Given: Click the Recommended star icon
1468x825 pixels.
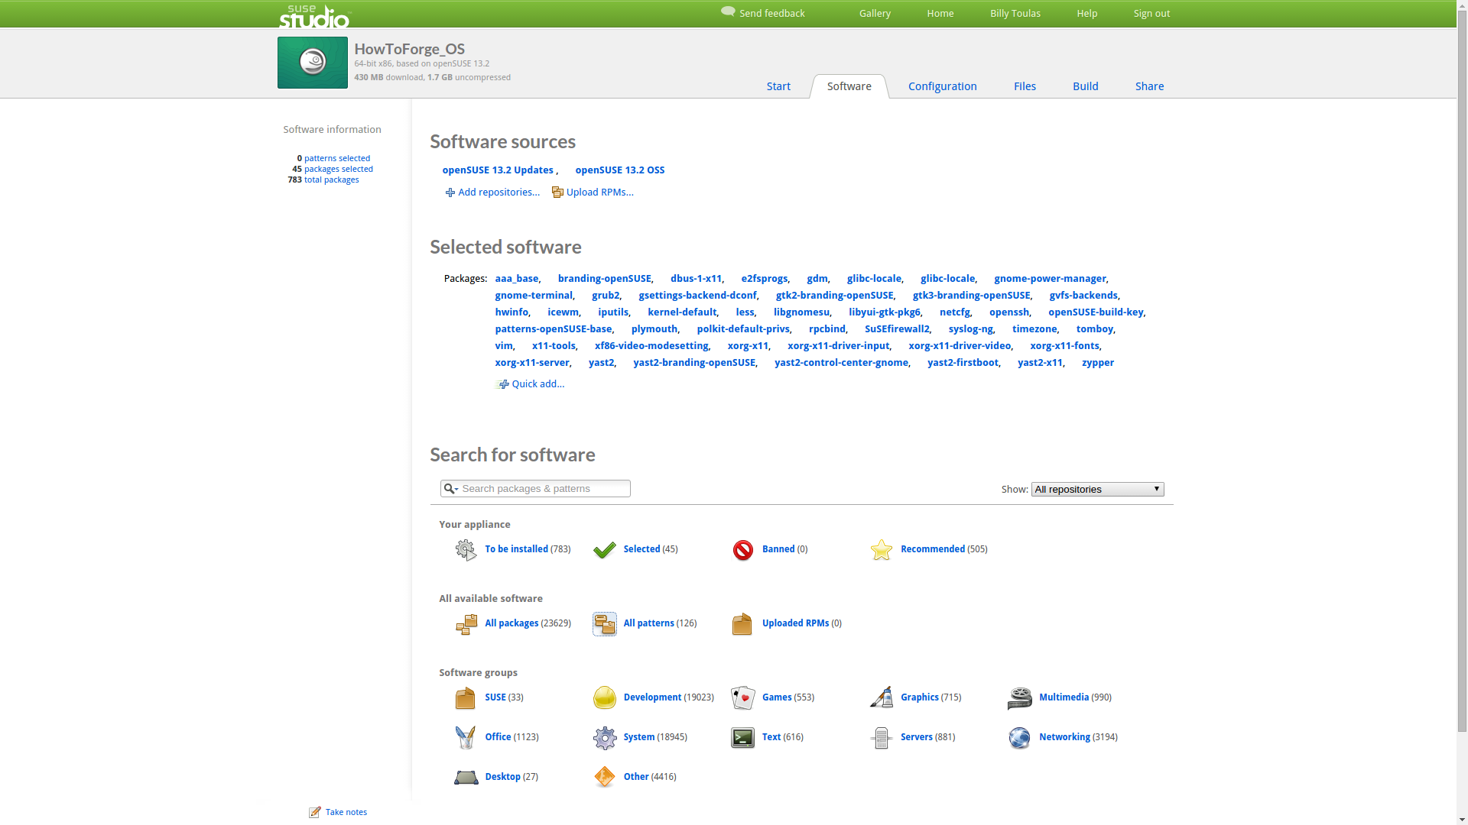Looking at the screenshot, I should pos(882,550).
